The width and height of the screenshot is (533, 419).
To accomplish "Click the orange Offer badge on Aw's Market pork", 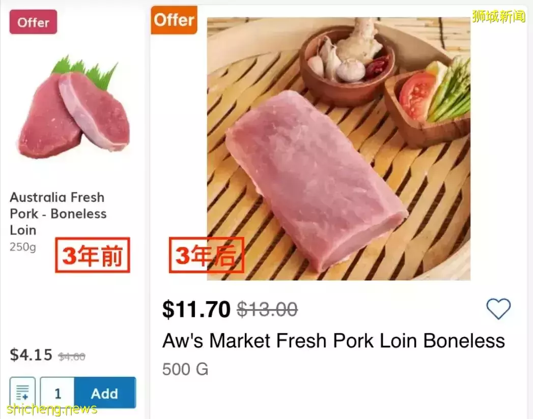I will point(174,20).
